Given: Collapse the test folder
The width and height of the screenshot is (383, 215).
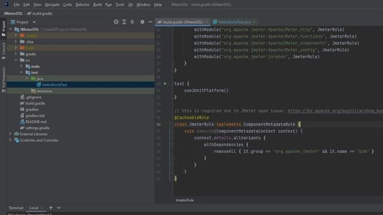Looking at the screenshot, I should pyautogui.click(x=22, y=72).
